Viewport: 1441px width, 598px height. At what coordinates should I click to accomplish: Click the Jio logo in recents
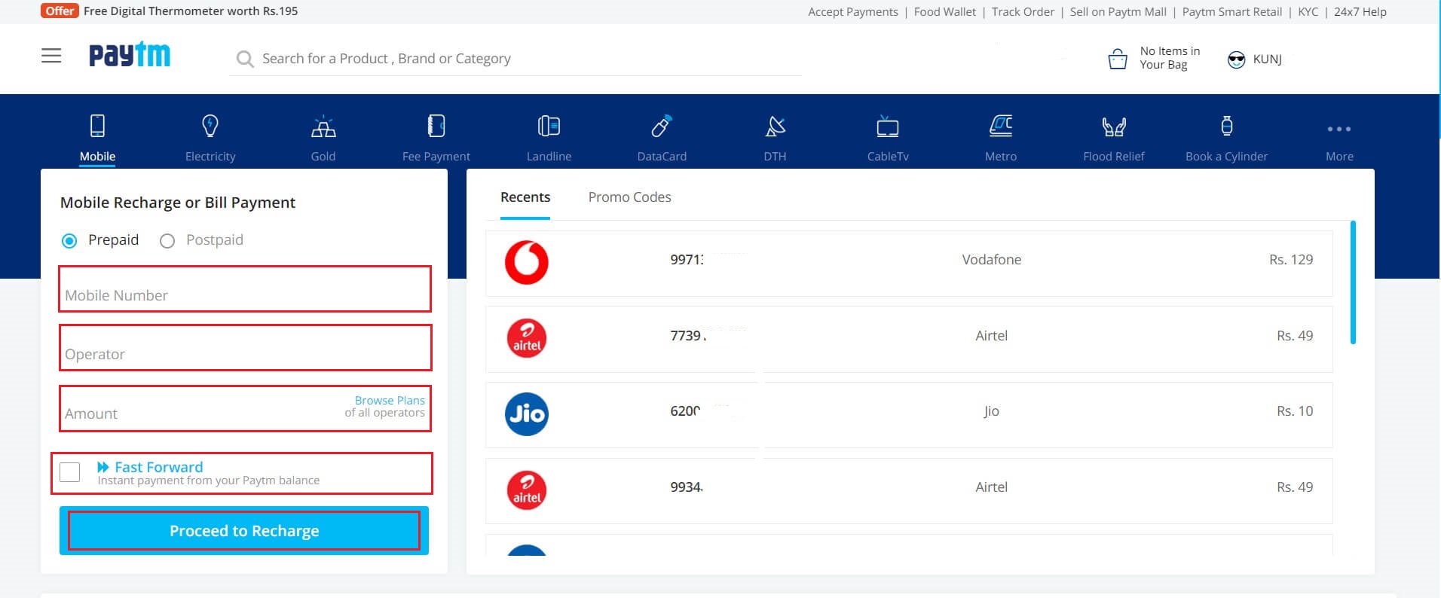(527, 413)
